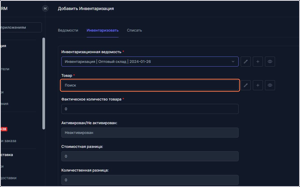The height and width of the screenshot is (187, 300).
Task: Click the sidebar application search box
Action: 21,27
